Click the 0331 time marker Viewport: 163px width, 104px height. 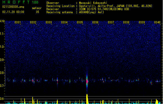pos(18,22)
